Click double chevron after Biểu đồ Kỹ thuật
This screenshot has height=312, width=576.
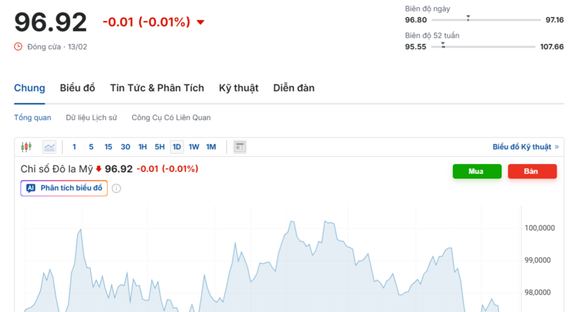coord(557,147)
